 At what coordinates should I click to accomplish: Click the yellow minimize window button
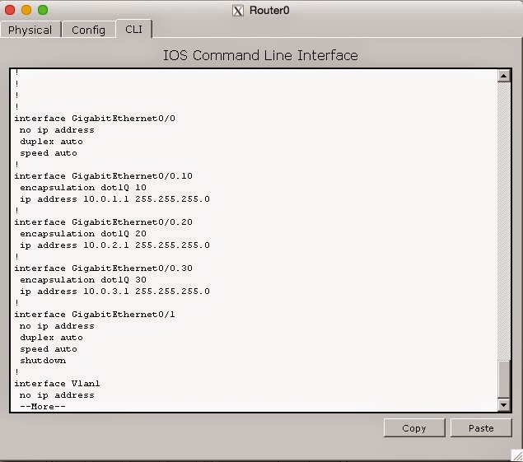click(26, 10)
